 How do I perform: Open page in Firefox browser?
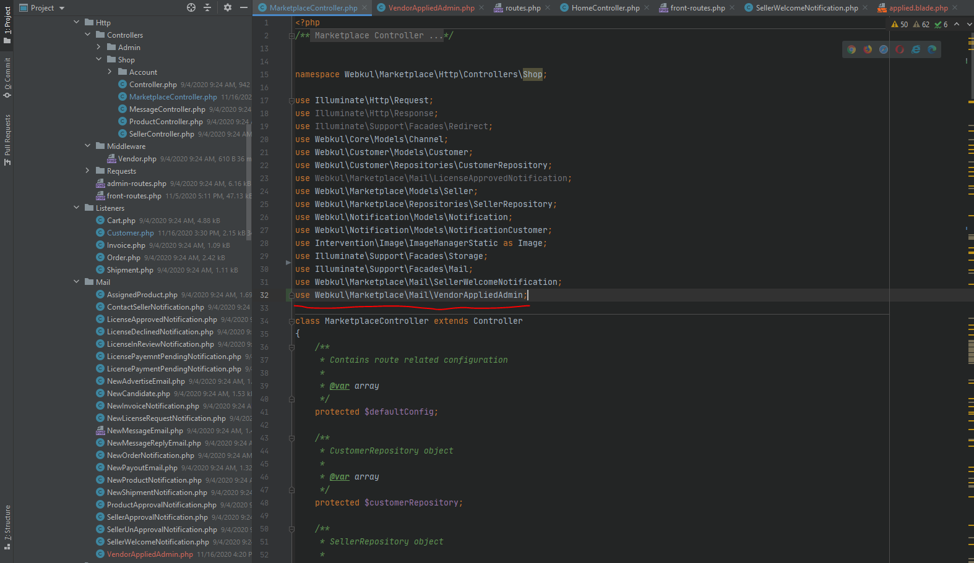(868, 49)
